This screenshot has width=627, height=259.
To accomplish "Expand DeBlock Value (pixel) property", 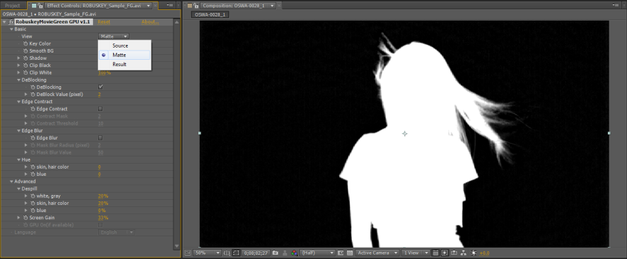I will pyautogui.click(x=26, y=94).
